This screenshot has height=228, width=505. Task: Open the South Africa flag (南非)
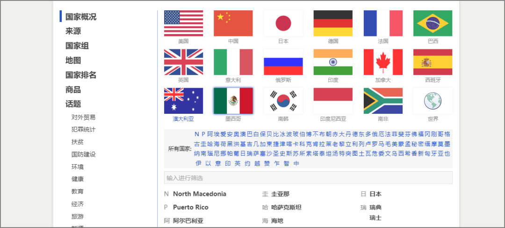tap(383, 101)
